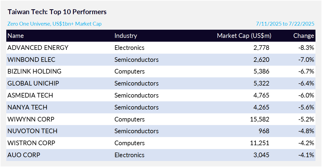Sort by the Name column header
322x167 pixels.
(16, 36)
